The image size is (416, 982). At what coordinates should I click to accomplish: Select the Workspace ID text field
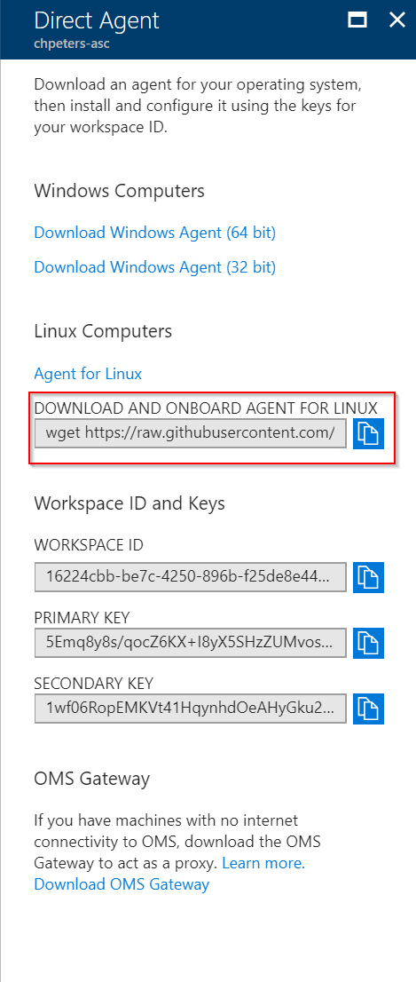[x=190, y=577]
